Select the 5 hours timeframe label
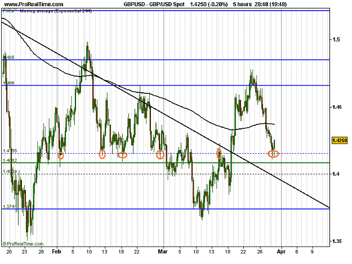Image resolution: width=352 pixels, height=264 pixels. tap(242, 5)
